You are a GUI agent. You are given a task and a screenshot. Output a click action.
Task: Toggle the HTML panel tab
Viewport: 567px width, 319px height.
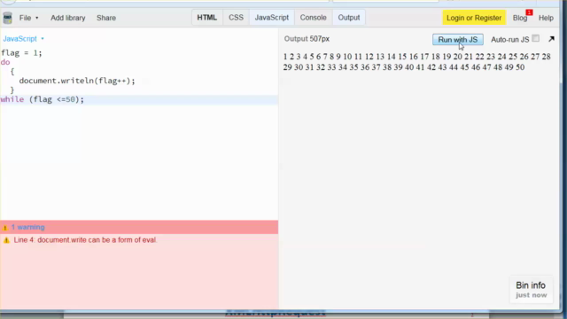click(x=206, y=18)
